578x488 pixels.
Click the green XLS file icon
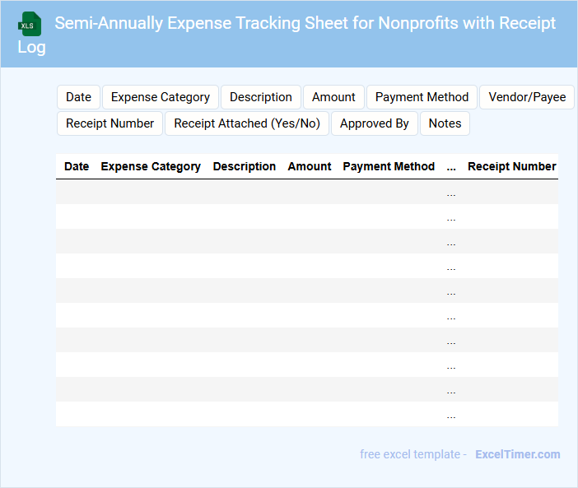point(31,24)
